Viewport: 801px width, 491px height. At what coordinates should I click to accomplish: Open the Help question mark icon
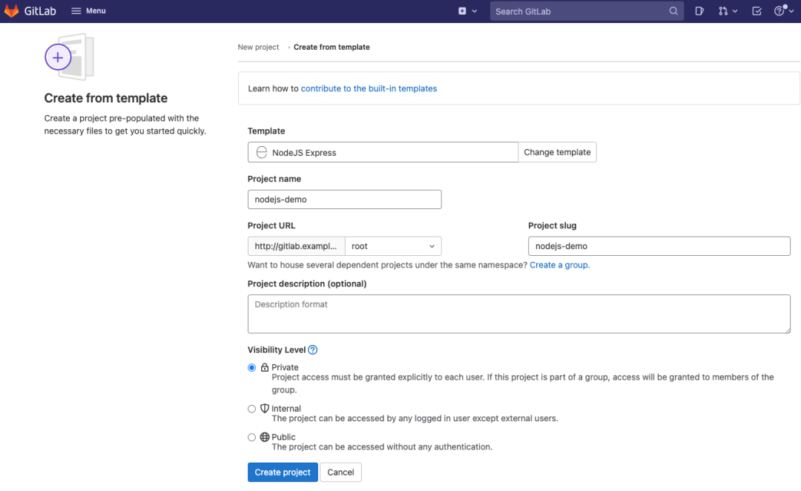(779, 11)
